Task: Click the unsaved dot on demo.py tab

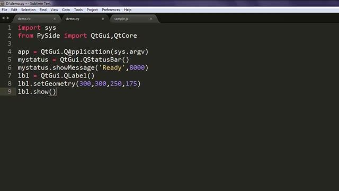Action: (103, 19)
